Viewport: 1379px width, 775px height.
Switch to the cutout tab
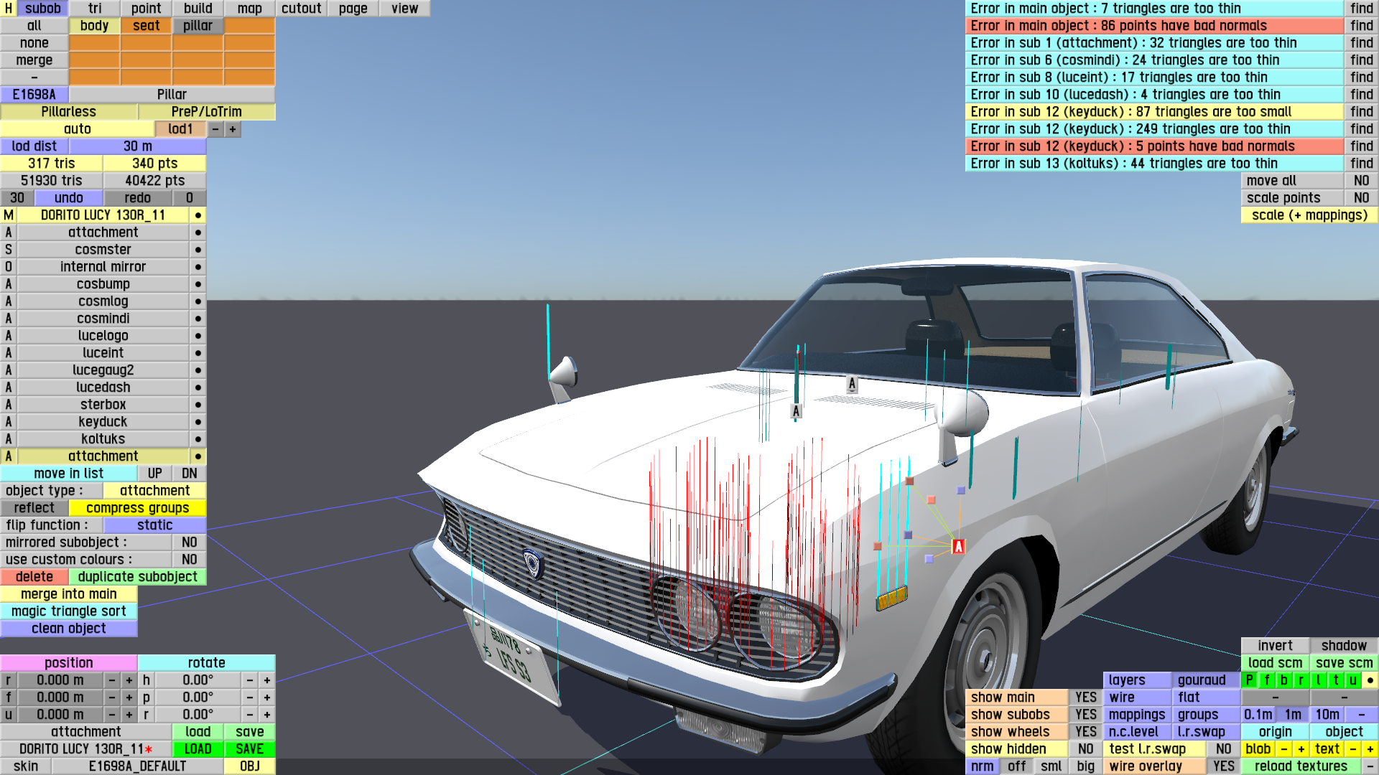301,9
